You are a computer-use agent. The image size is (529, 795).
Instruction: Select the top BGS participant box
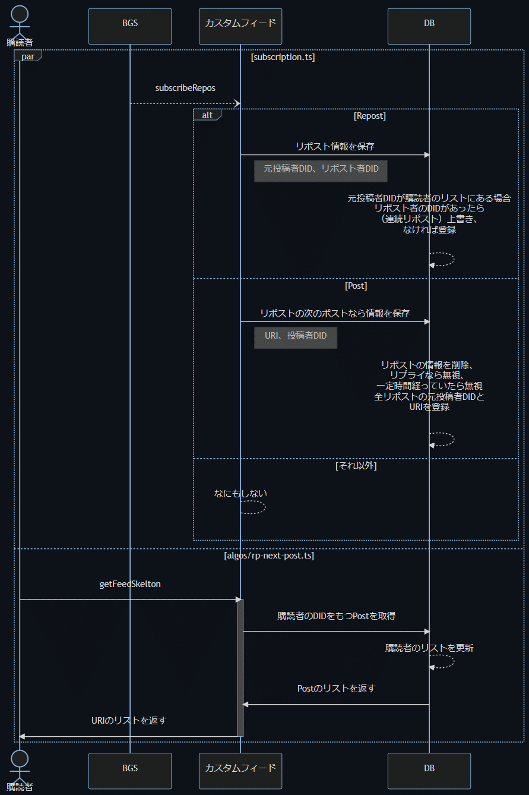click(x=130, y=26)
